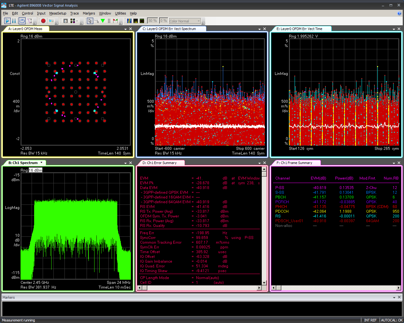Image resolution: width=404 pixels, height=323 pixels.
Task: Start recording with the red record icon
Action: coord(43,21)
